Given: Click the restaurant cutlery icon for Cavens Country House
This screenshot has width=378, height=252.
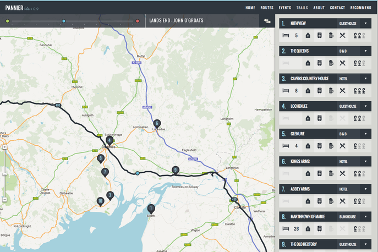Looking at the screenshot, I should (x=342, y=90).
